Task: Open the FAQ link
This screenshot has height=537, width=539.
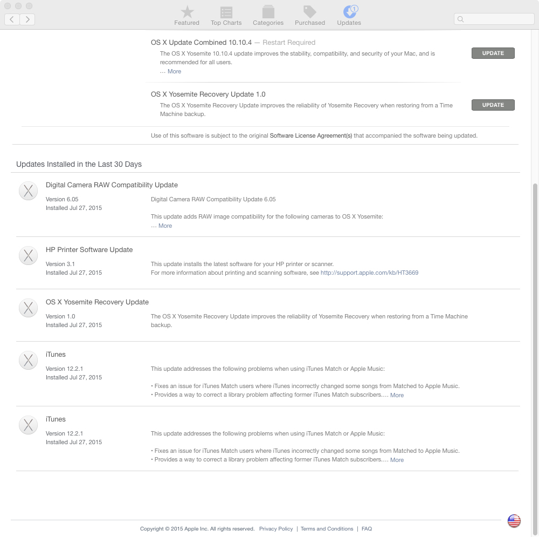Action: coord(367,529)
